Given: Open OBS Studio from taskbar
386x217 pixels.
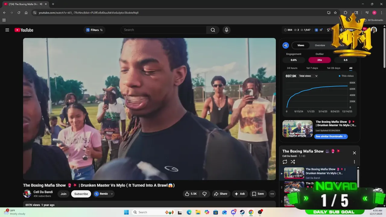Looking at the screenshot, I should pyautogui.click(x=260, y=212).
